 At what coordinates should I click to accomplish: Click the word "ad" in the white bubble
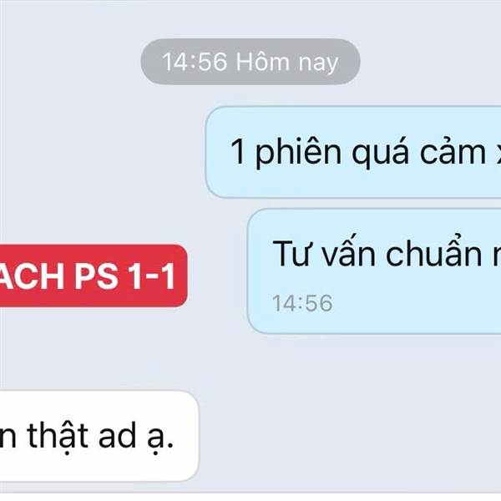click(x=117, y=434)
